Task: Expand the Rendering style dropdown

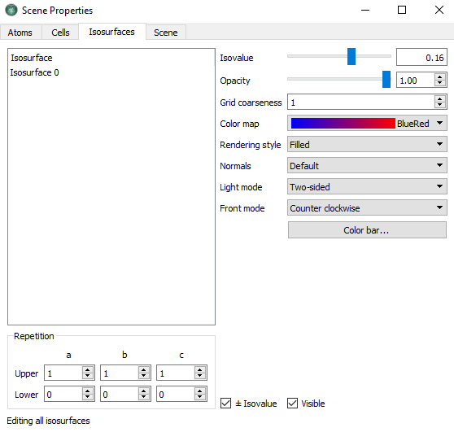Action: pos(367,144)
